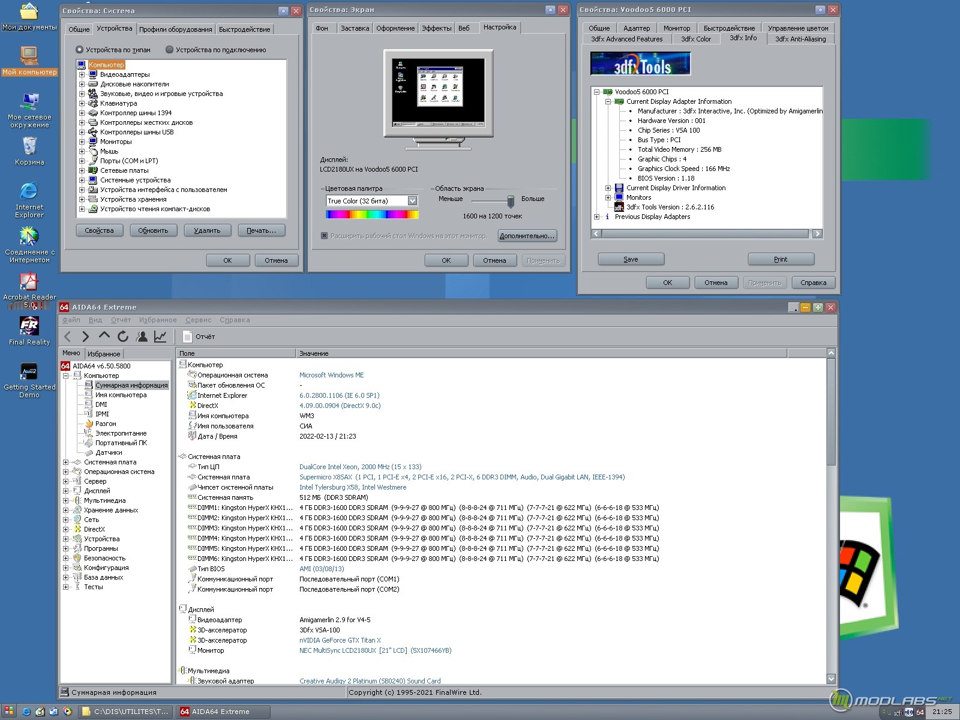Click the Поле column header
The height and width of the screenshot is (720, 960).
[x=236, y=353]
